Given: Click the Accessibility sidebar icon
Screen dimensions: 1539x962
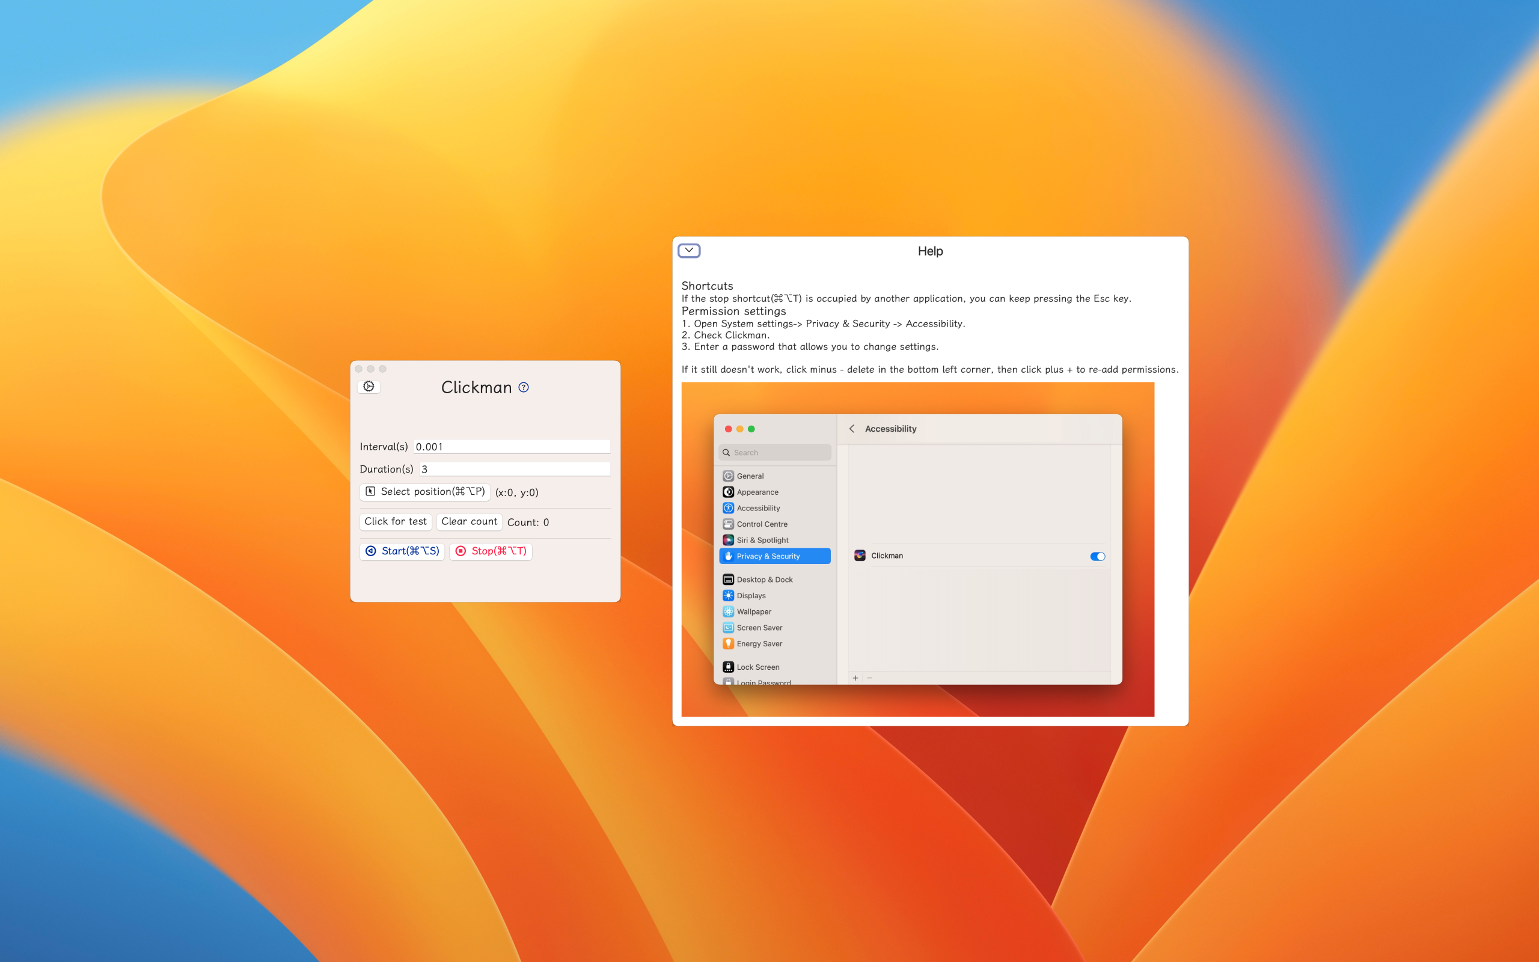Looking at the screenshot, I should click(x=728, y=507).
